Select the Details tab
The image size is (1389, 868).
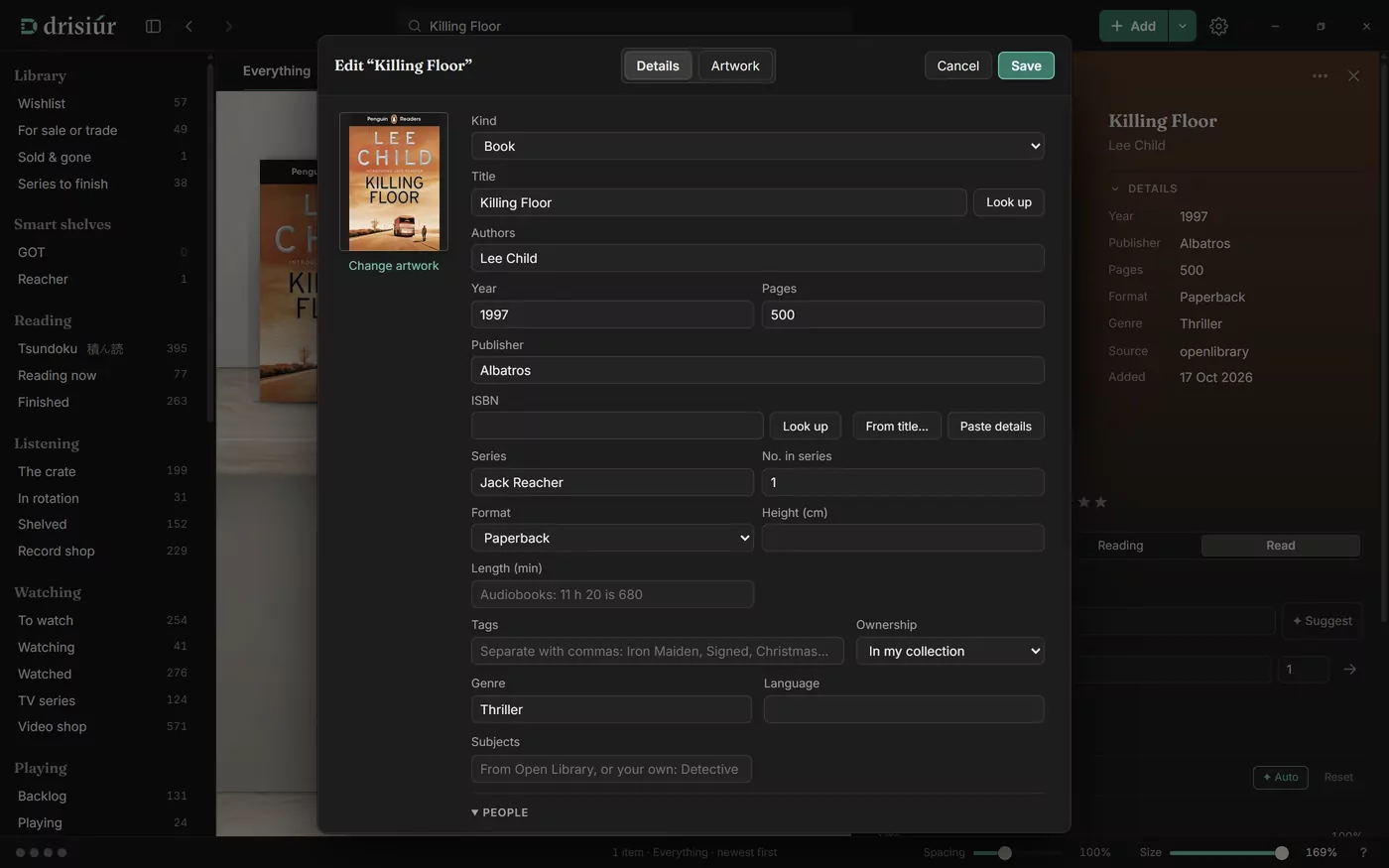click(x=658, y=65)
